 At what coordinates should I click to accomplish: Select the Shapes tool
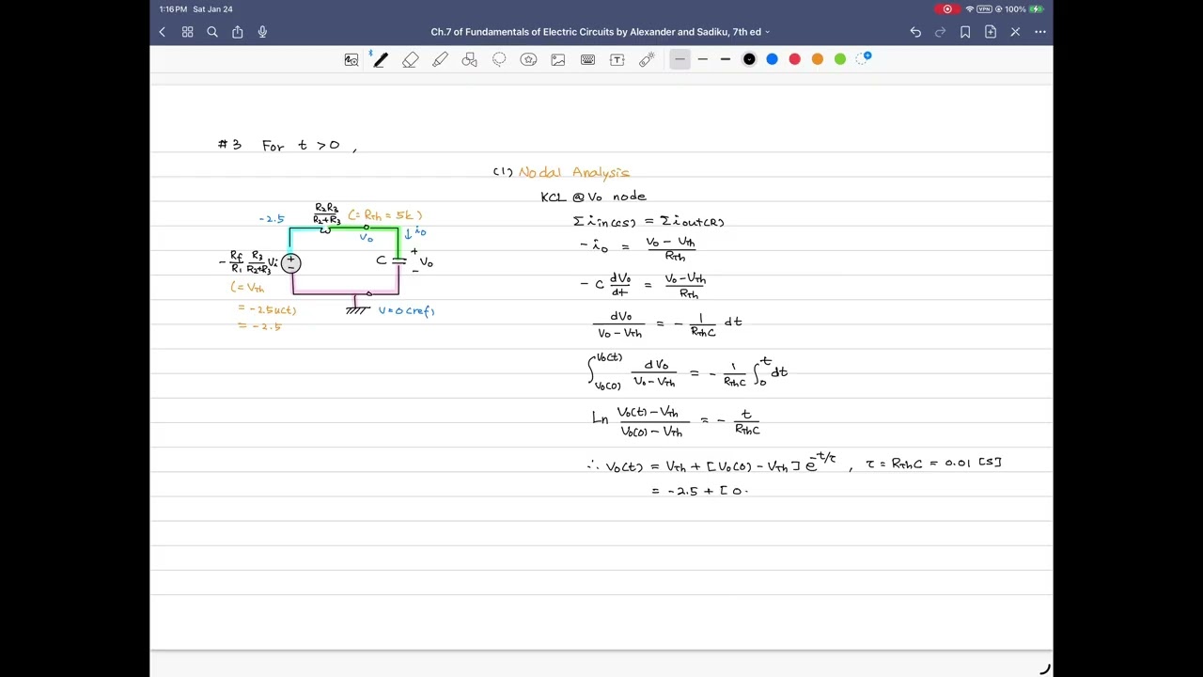pos(470,59)
